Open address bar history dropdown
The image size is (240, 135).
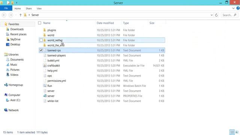(211, 15)
